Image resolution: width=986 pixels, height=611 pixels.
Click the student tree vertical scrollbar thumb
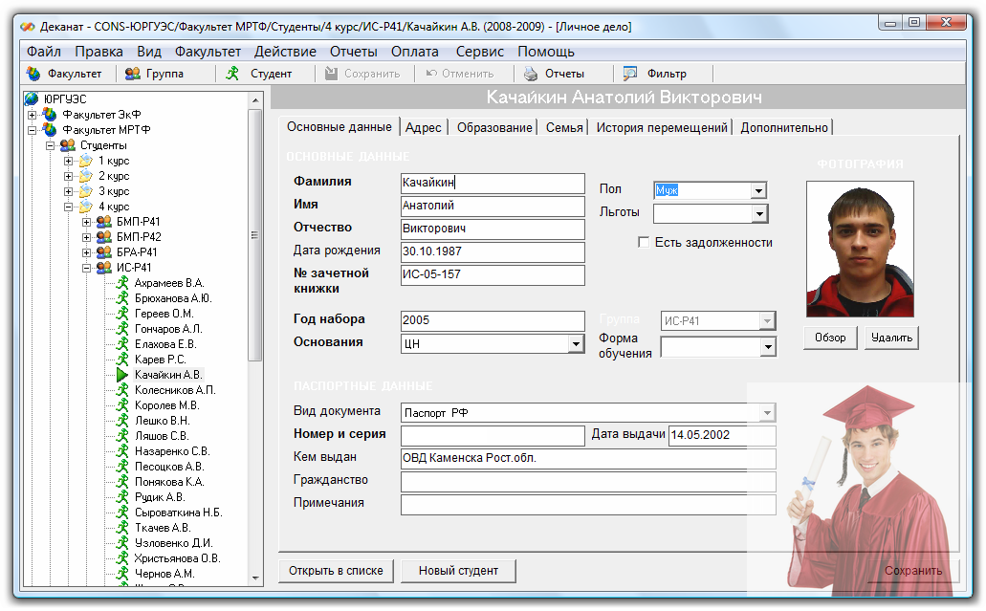255,234
